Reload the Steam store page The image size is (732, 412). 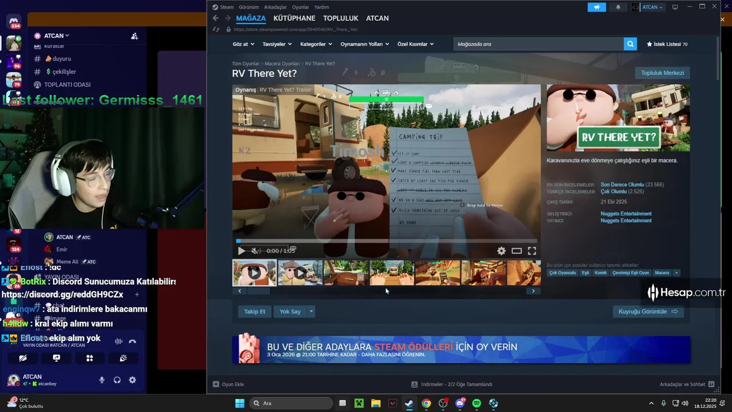(216, 29)
